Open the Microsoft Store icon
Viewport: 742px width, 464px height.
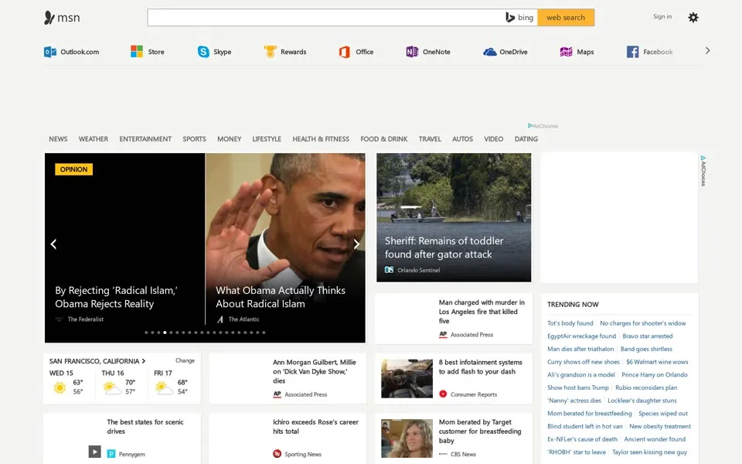[x=137, y=52]
